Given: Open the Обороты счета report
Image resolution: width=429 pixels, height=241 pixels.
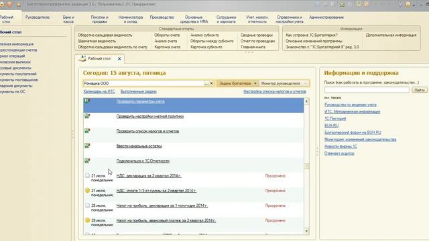Looking at the screenshot, I should pyautogui.click(x=167, y=35).
